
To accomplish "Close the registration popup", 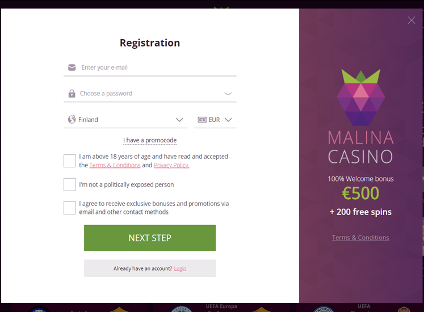I will coord(412,20).
